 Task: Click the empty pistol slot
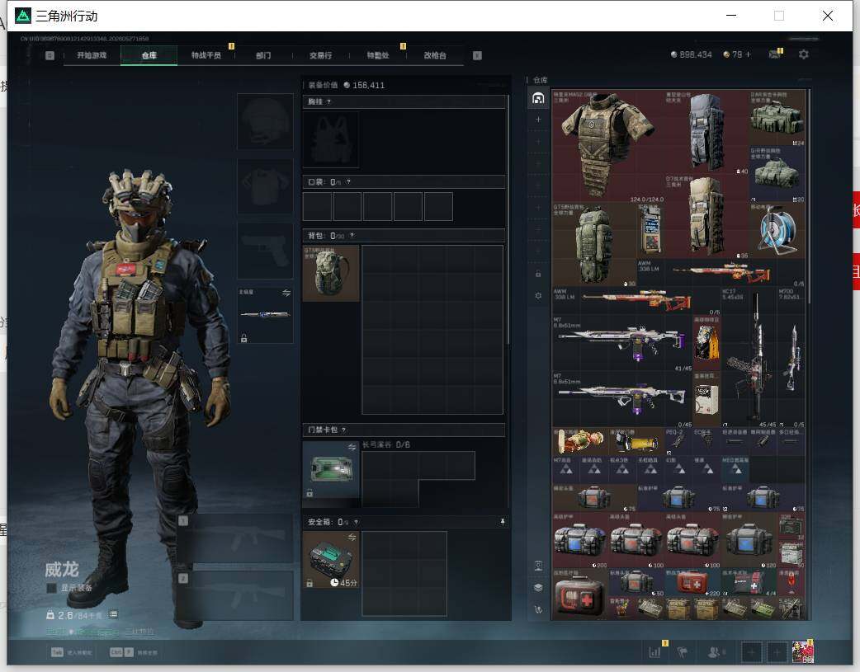(x=265, y=251)
